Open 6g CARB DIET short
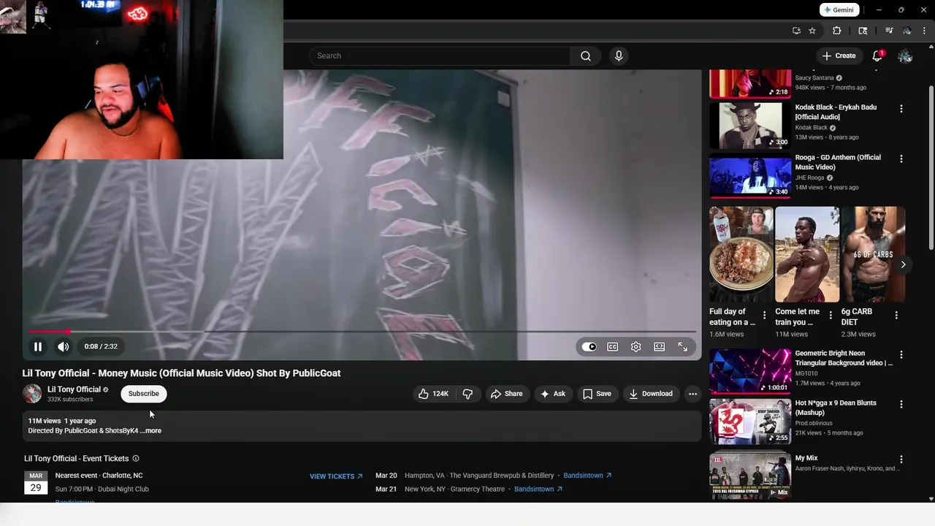This screenshot has width=935, height=526. [873, 254]
